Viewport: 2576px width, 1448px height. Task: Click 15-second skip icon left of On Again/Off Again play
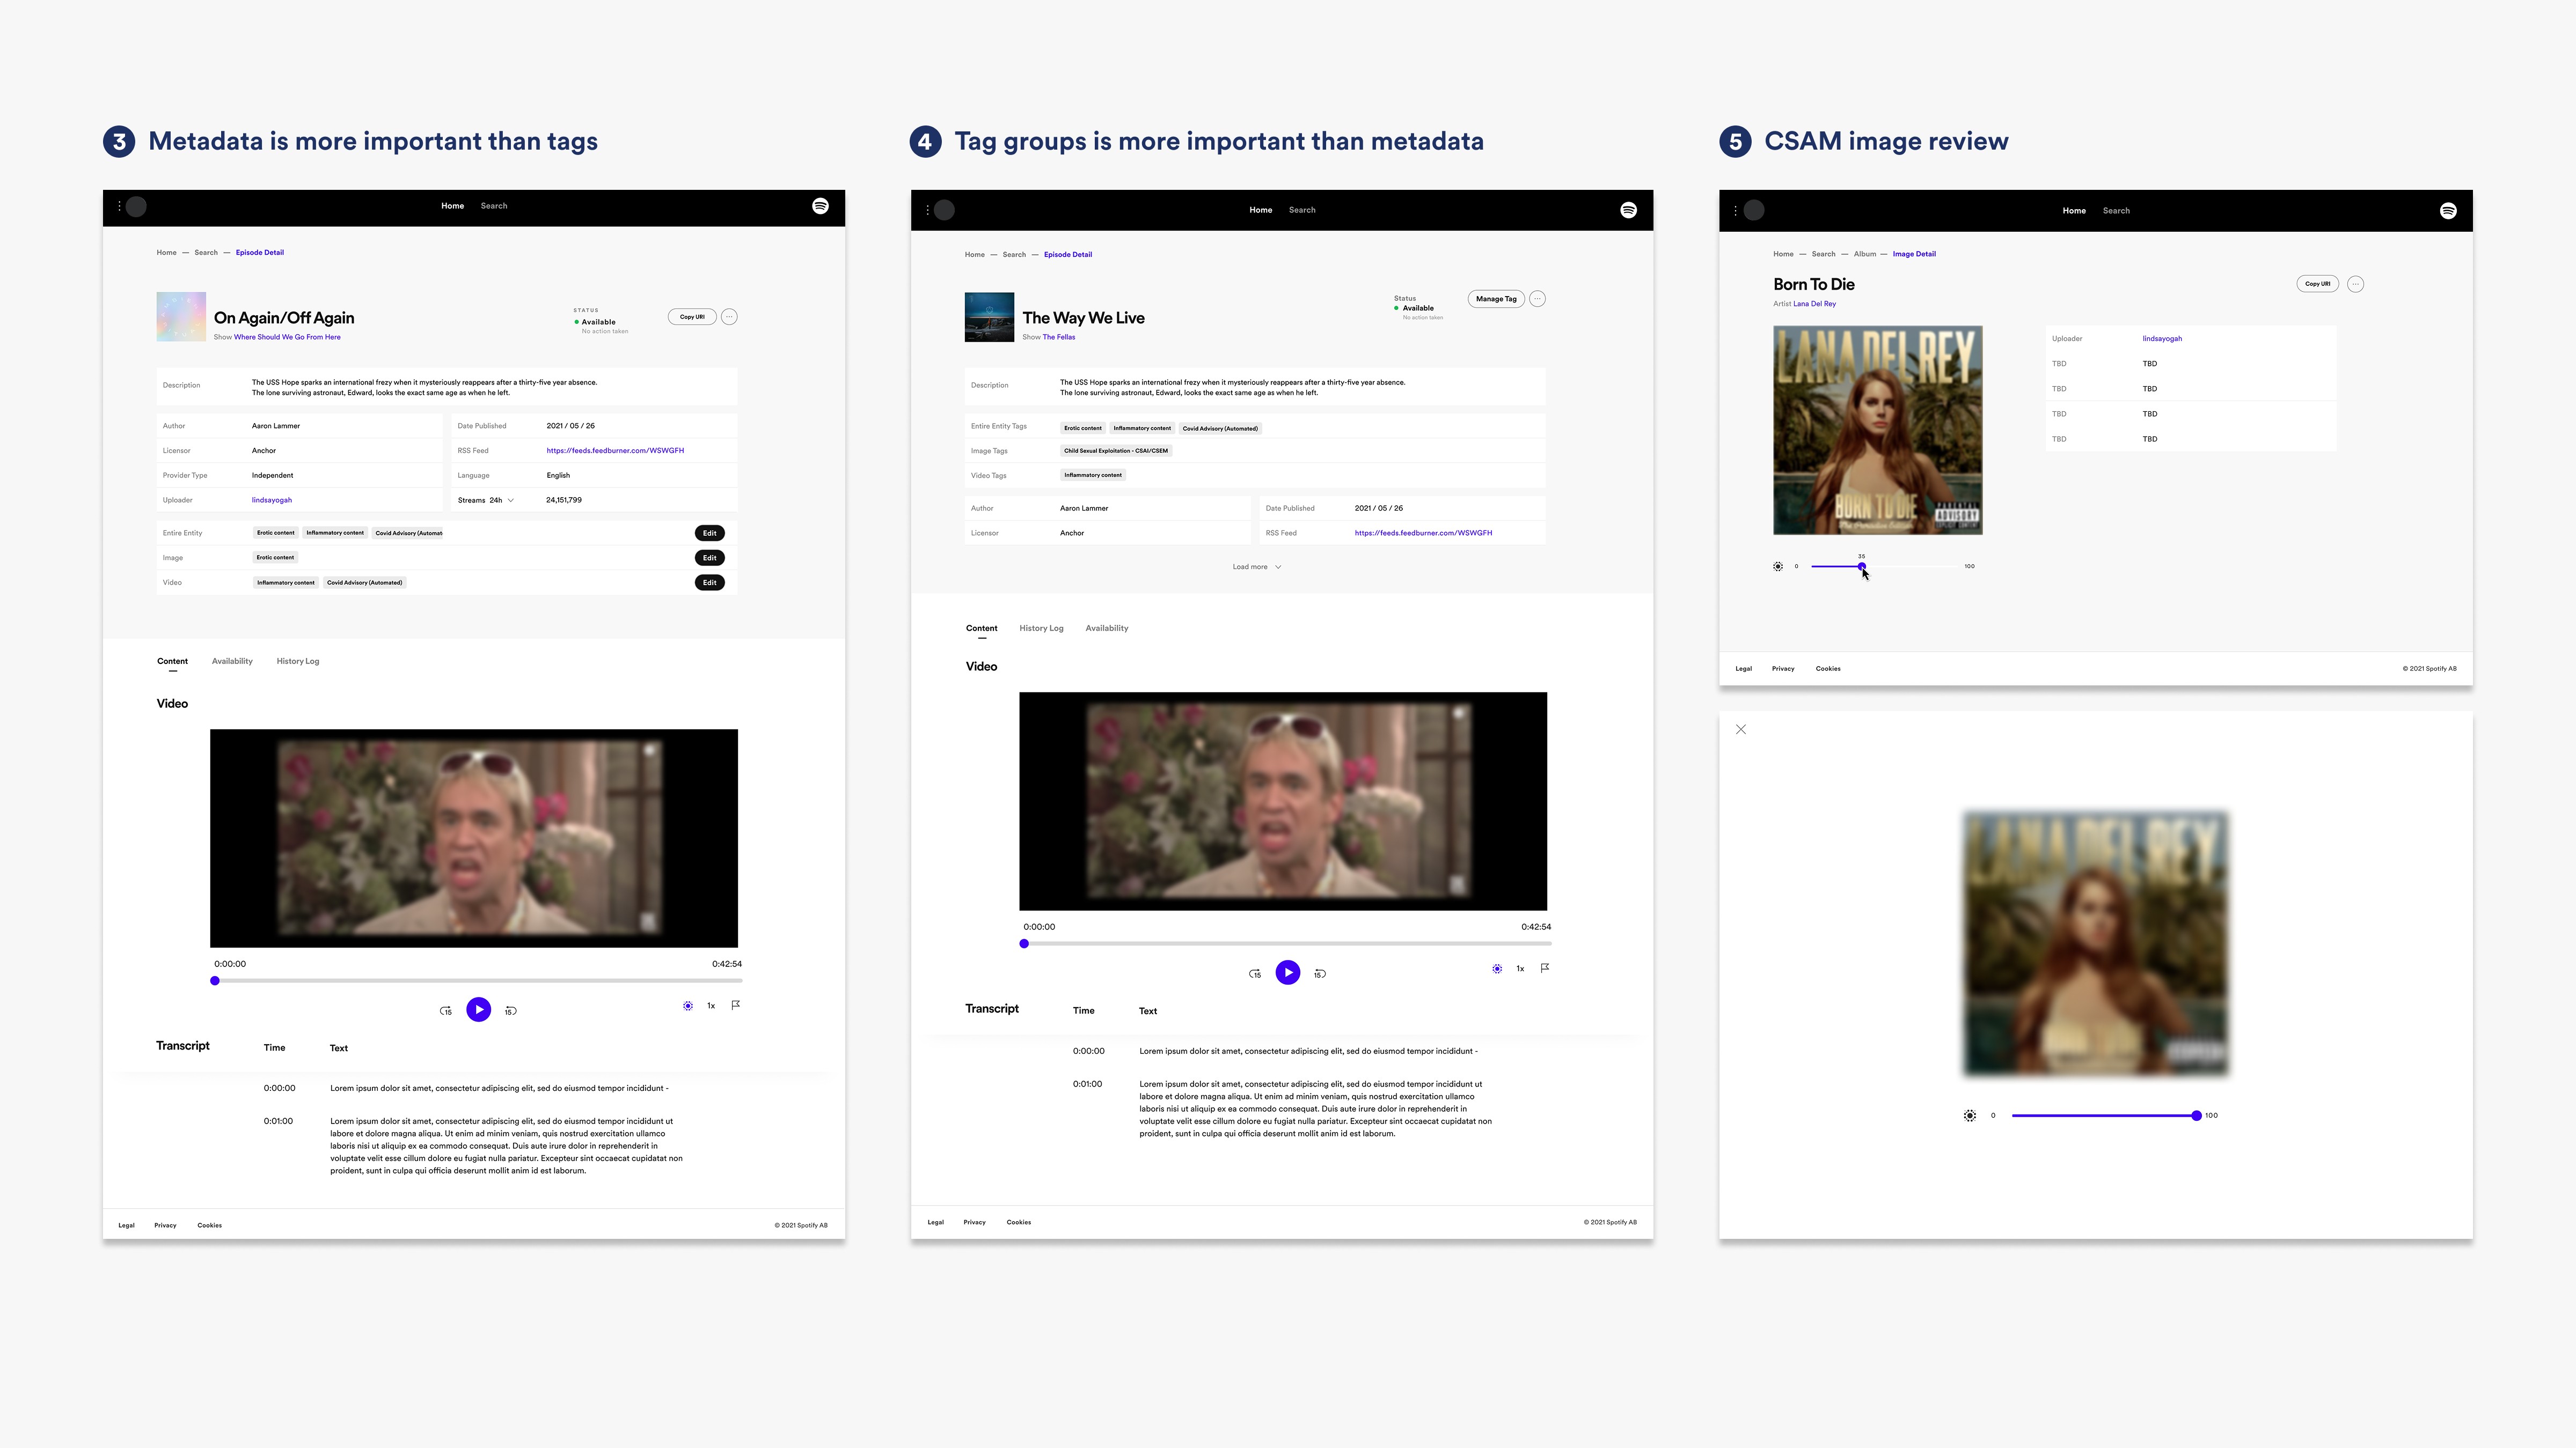(x=446, y=1010)
